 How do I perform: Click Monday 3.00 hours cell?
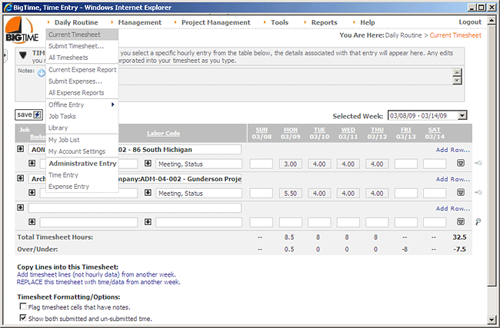tap(291, 164)
